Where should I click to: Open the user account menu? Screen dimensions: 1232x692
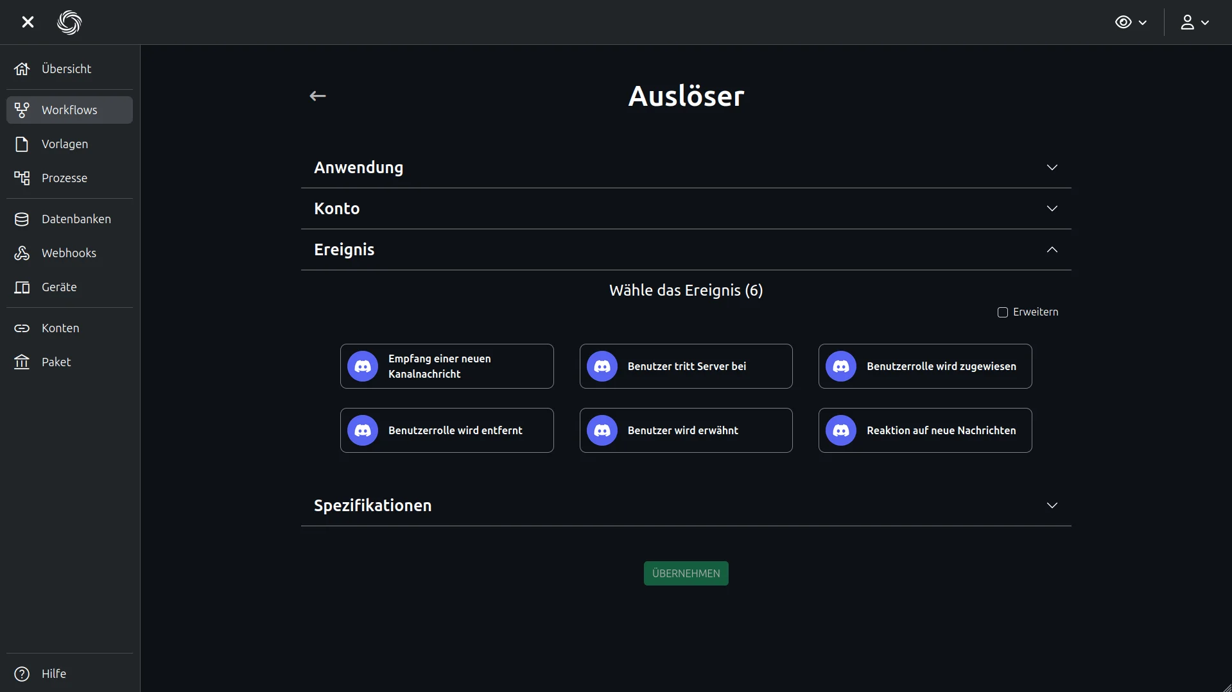[1194, 22]
